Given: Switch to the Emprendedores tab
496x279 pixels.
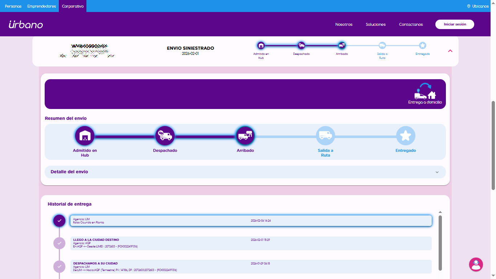Looking at the screenshot, I should [42, 6].
